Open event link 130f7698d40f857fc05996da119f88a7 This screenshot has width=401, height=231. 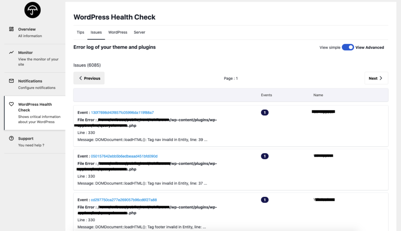[122, 112]
